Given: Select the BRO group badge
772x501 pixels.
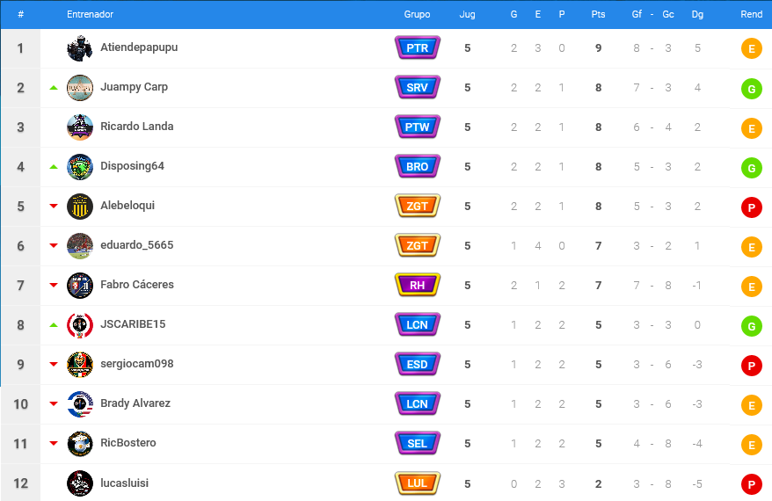Looking at the screenshot, I should point(417,166).
